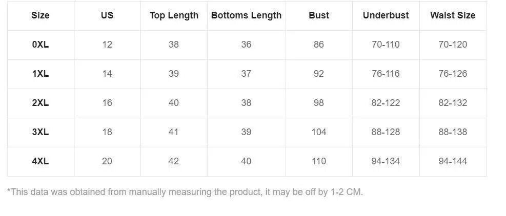Click the Underbust column header
Image resolution: width=506 pixels, height=216 pixels.
click(386, 15)
